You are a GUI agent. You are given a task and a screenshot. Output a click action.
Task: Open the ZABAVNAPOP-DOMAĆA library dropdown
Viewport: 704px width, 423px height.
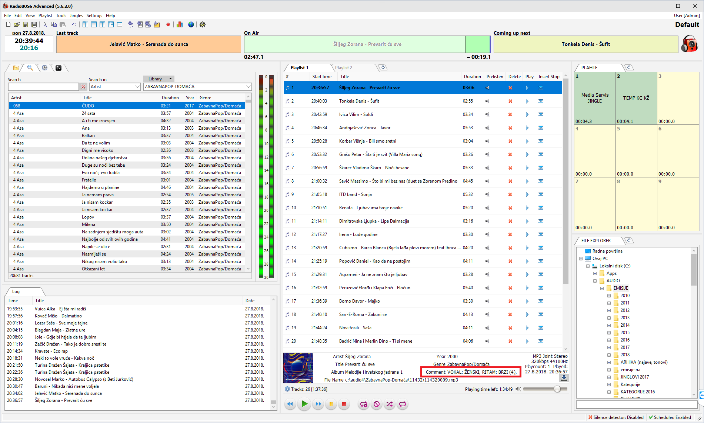coord(197,87)
